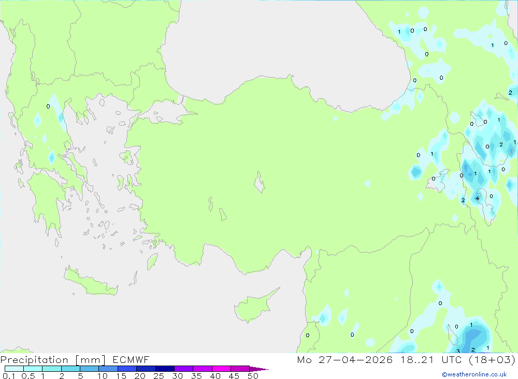Pick the 30–35 mm legend color segment

[x=183, y=369]
